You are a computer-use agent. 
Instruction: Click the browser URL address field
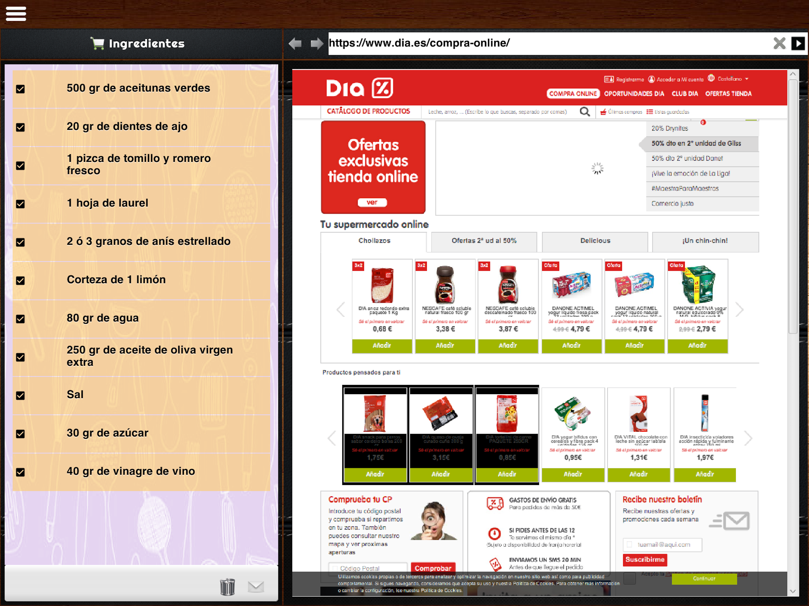(549, 43)
